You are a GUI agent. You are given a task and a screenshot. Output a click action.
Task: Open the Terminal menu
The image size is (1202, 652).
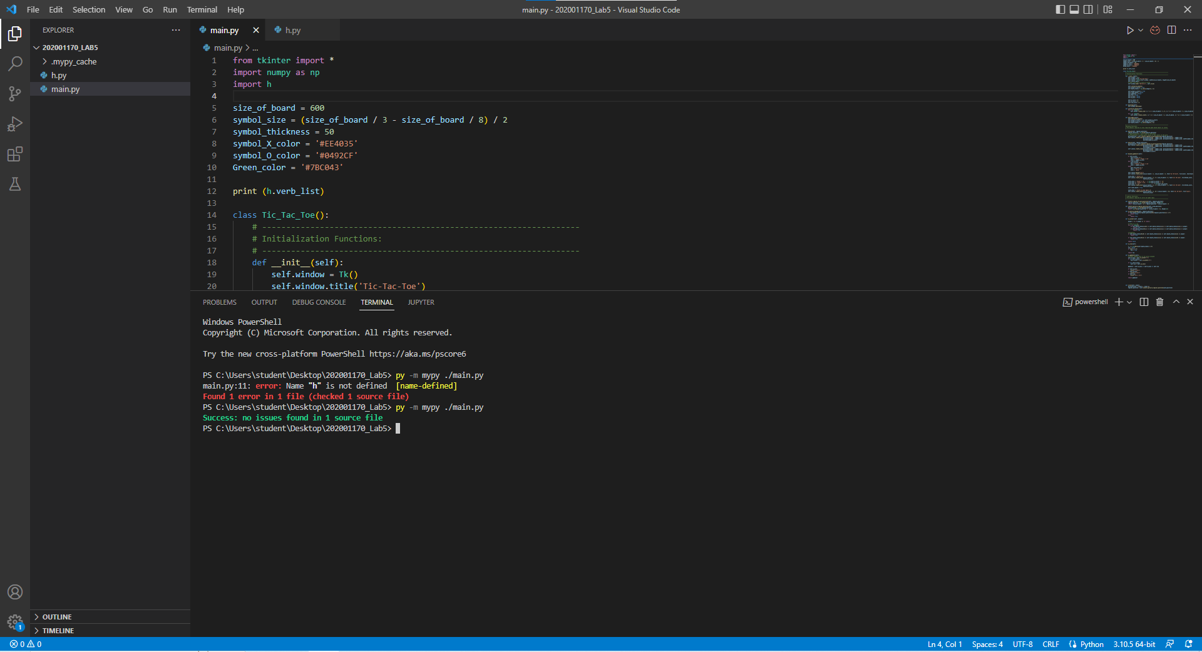pyautogui.click(x=202, y=9)
